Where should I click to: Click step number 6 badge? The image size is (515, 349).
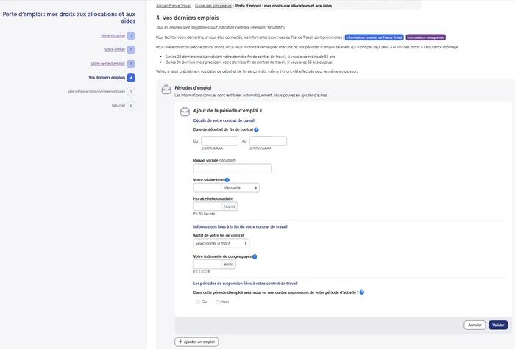click(x=131, y=106)
